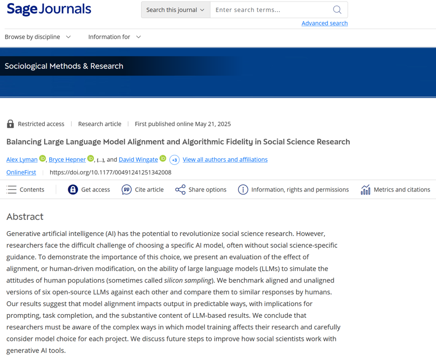
Task: Open Alex Lyman's ORCID iD icon
Action: 43,159
